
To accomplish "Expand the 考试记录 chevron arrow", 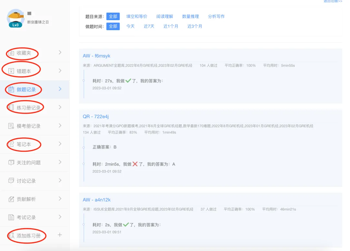I will [60, 217].
